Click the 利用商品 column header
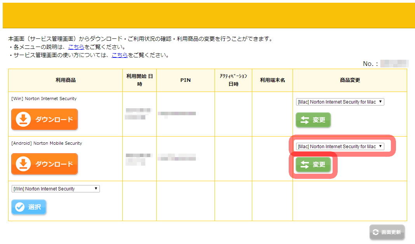 pos(66,80)
